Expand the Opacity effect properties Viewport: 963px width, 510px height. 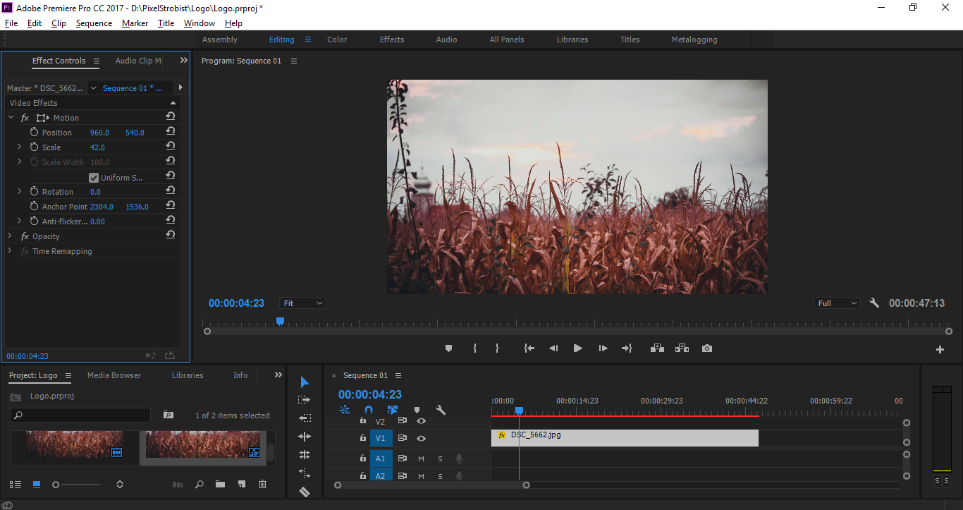click(x=9, y=236)
